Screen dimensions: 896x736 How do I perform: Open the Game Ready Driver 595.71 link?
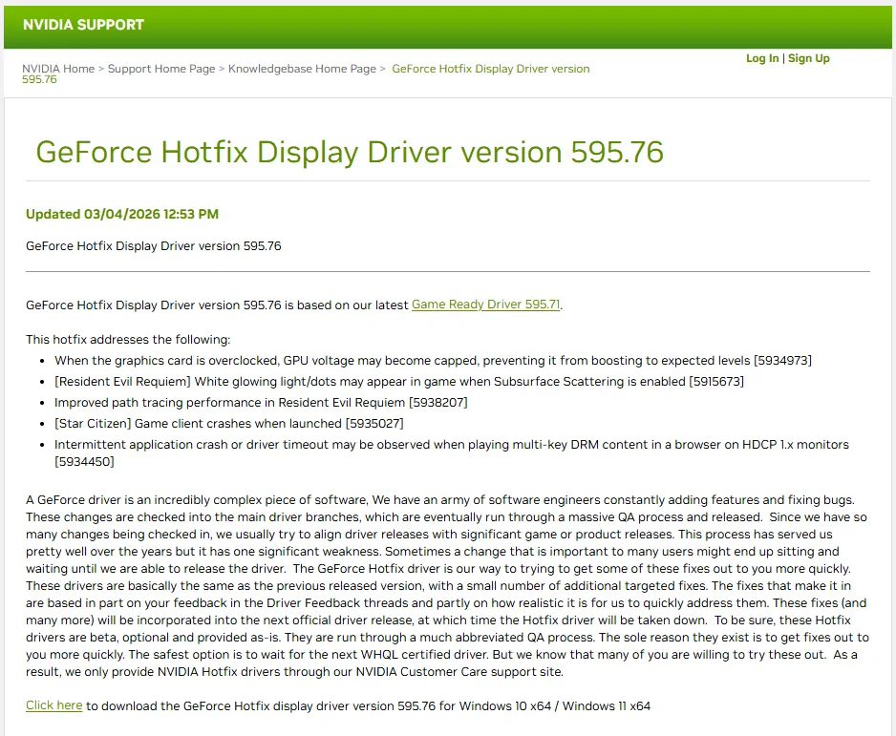[x=483, y=305]
